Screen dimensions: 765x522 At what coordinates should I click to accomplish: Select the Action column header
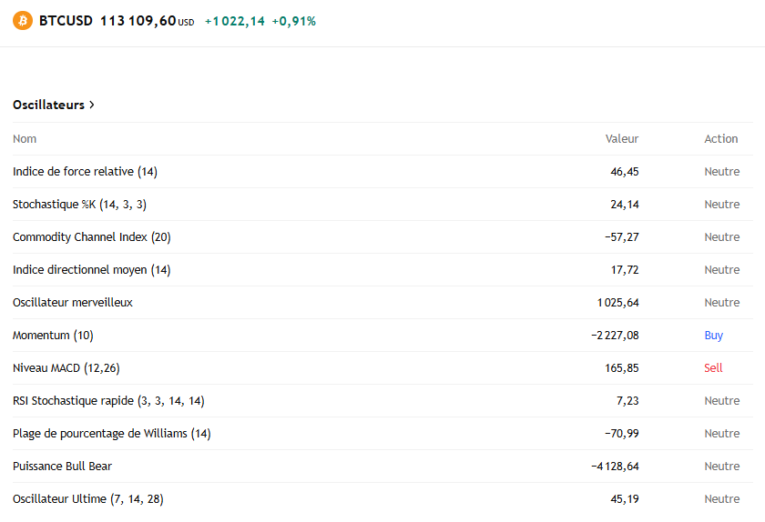pos(721,139)
